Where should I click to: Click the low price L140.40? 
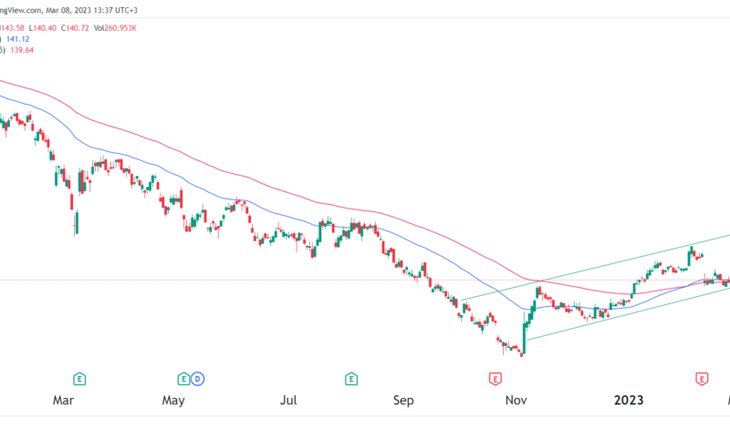(x=42, y=28)
